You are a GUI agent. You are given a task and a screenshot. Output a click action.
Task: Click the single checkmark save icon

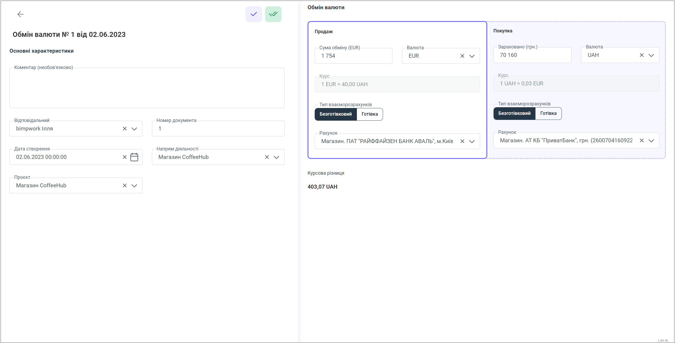[253, 14]
